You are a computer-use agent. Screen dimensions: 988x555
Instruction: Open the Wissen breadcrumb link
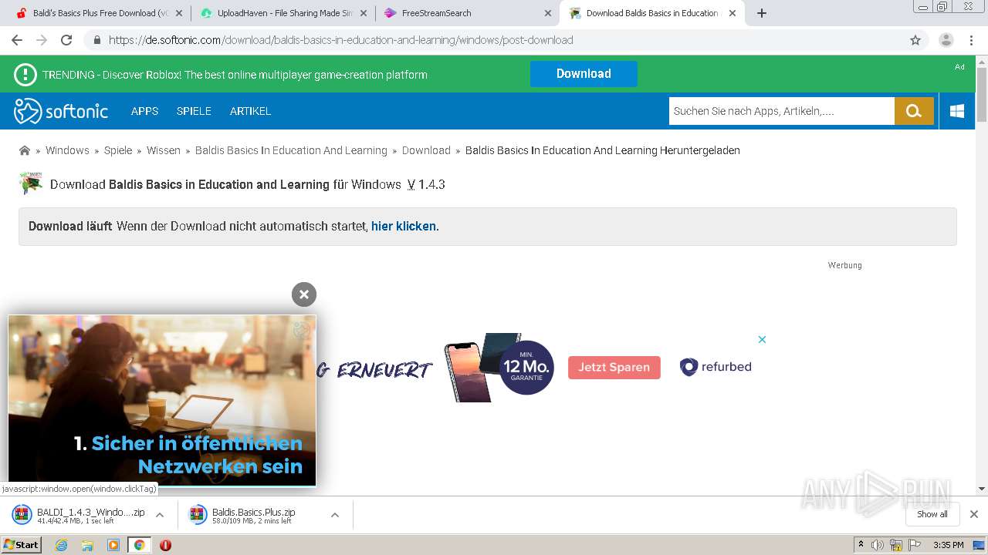[164, 150]
